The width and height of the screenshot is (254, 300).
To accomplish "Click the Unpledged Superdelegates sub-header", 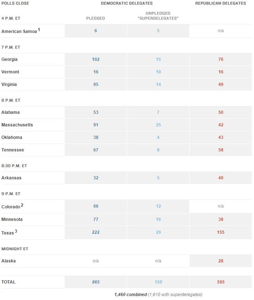I will pyautogui.click(x=158, y=16).
